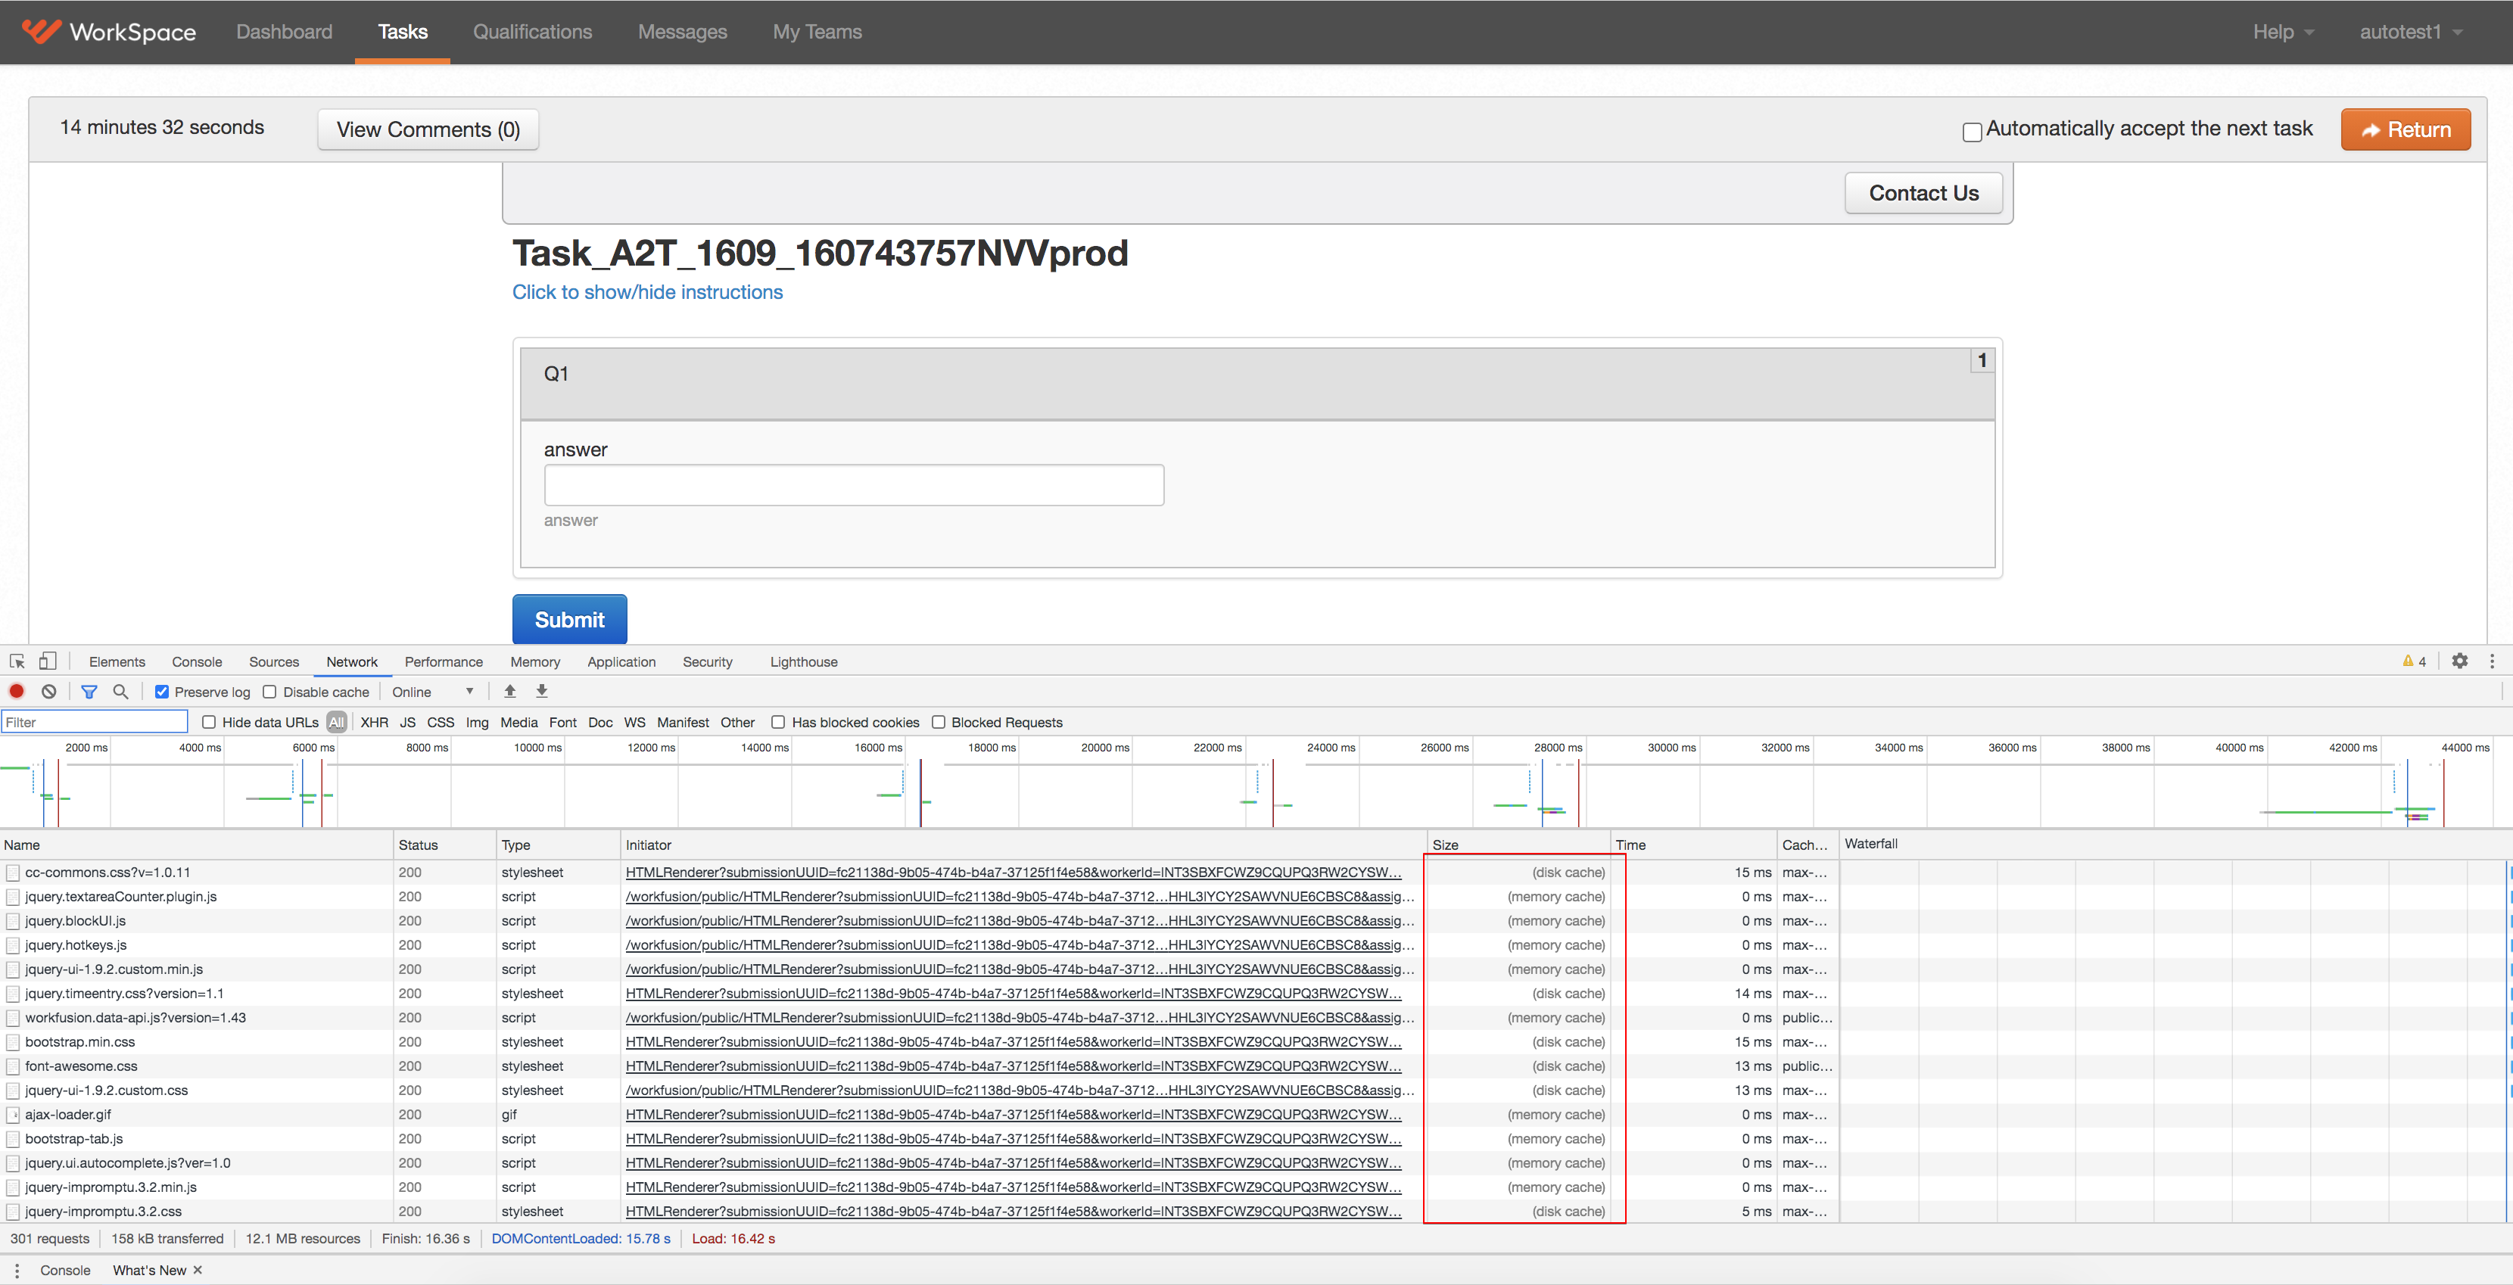Screen dimensions: 2513x1285
Task: Enable Automatically accept the next task
Action: [1972, 132]
